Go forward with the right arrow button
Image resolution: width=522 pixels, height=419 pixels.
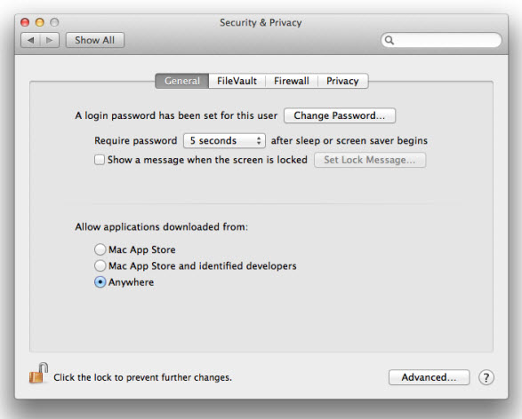[50, 40]
